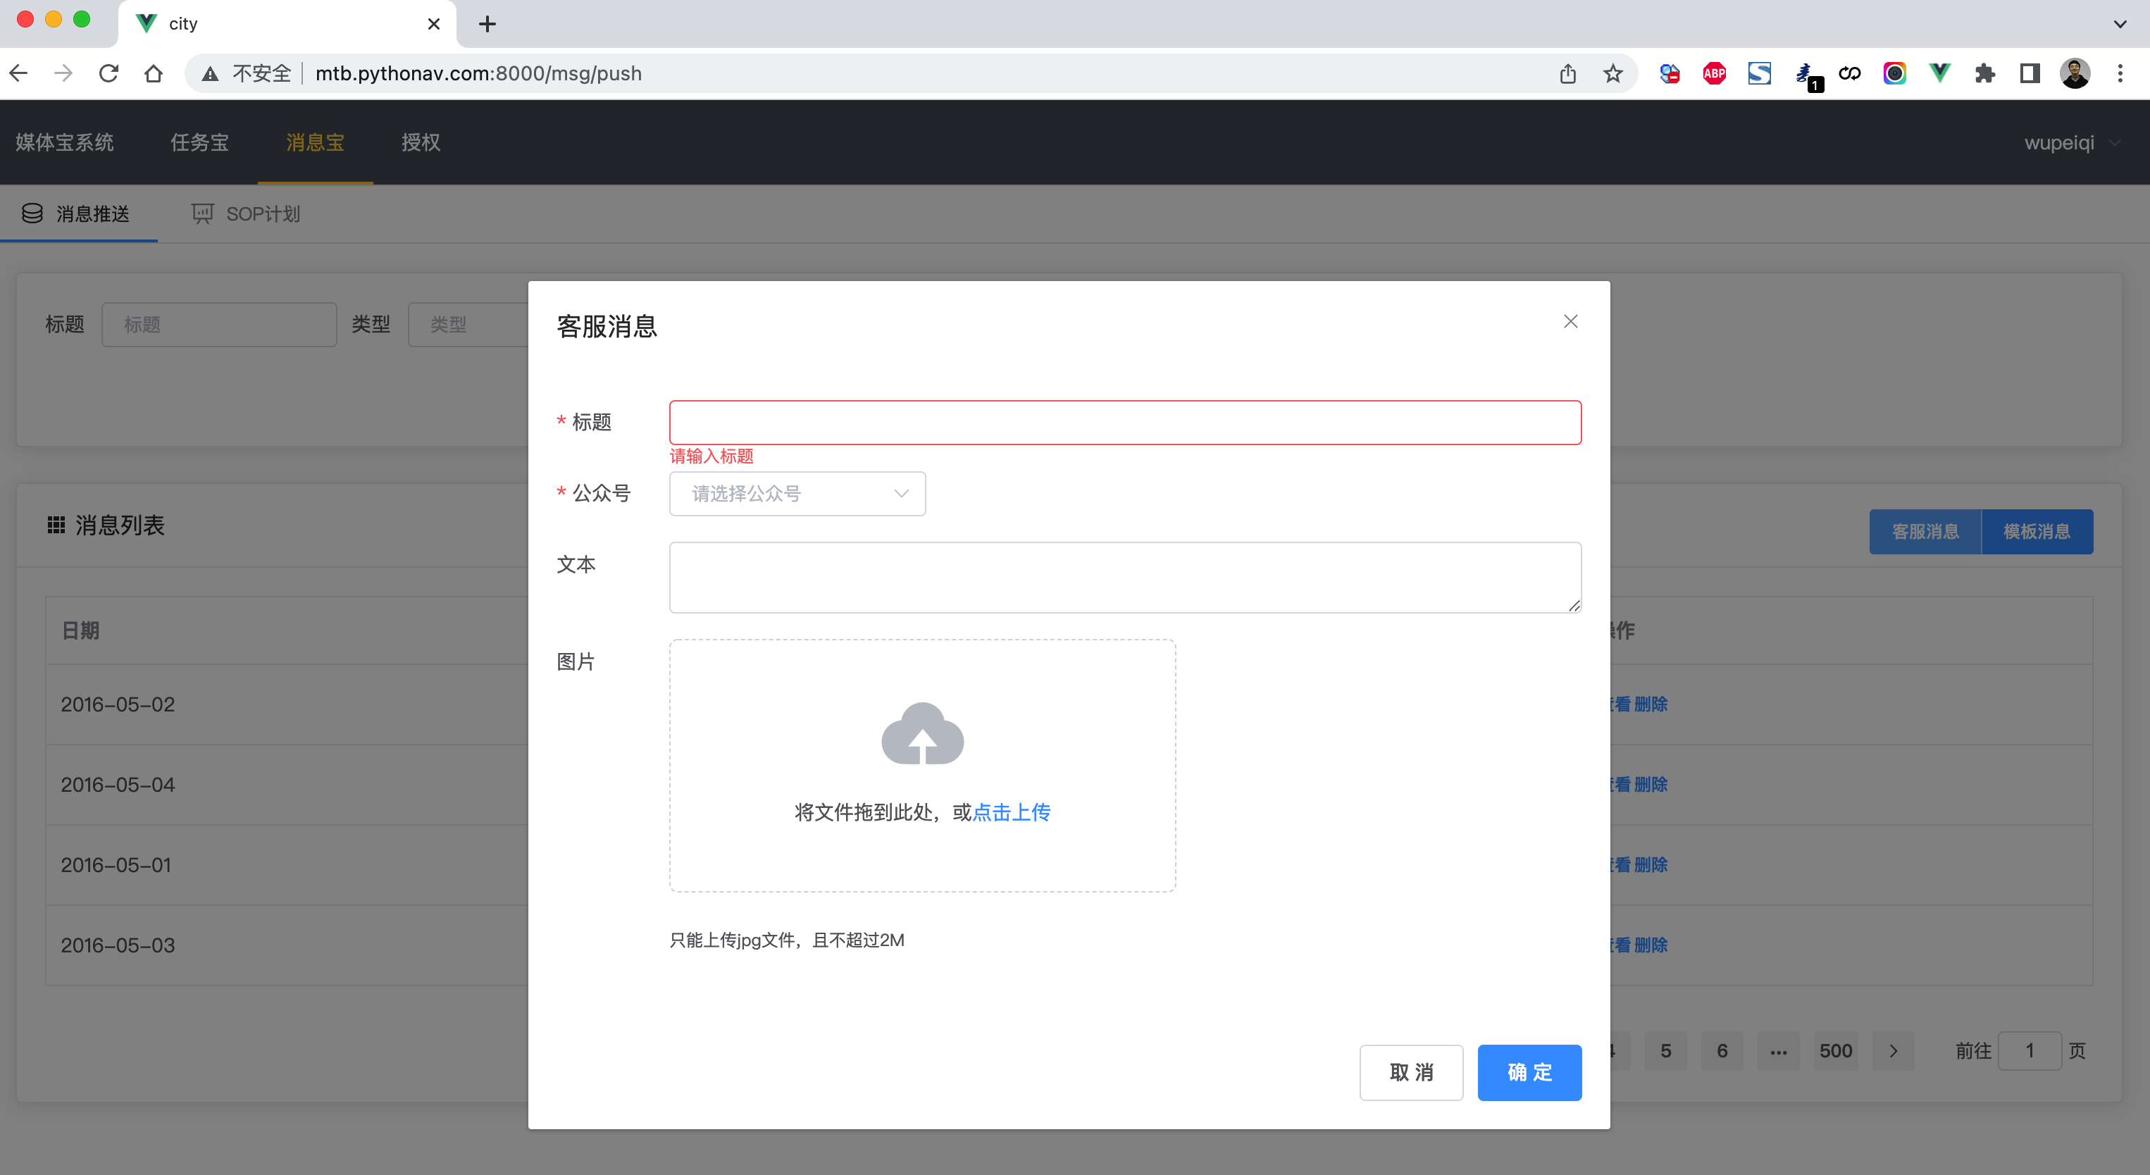
Task: Click the 点击上传 link
Action: [x=1012, y=812]
